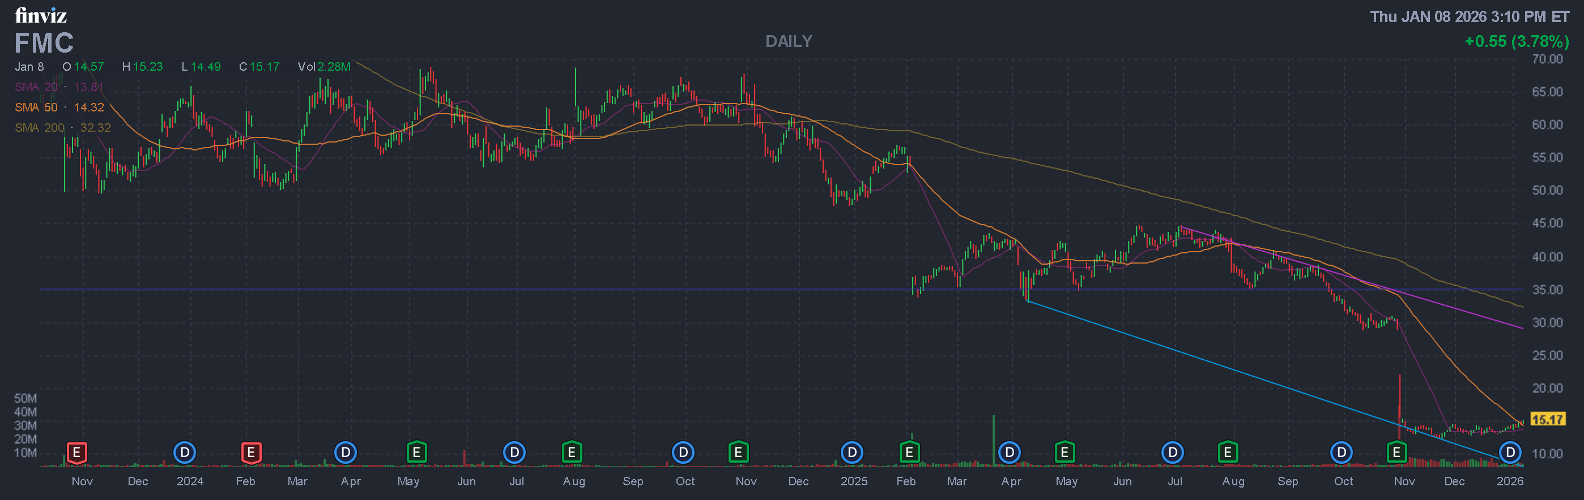Open the dividend marker above Jul 2024
This screenshot has height=500, width=1584.
[x=514, y=452]
